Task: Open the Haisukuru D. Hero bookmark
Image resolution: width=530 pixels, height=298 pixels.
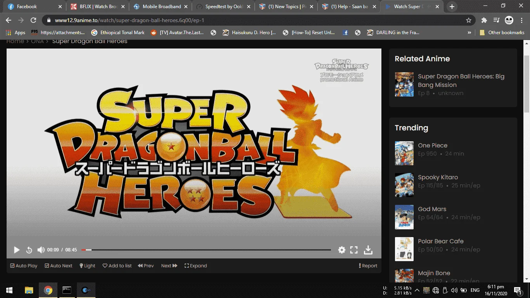Action: pyautogui.click(x=249, y=33)
